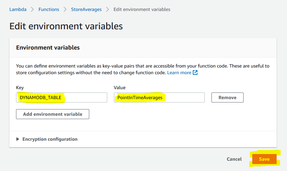Select the current Edit environment variables breadcrumb
The height and width of the screenshot is (171, 287).
point(142,9)
